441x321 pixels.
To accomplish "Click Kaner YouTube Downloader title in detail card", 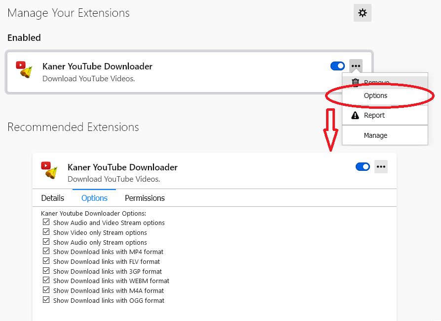I will pos(123,167).
